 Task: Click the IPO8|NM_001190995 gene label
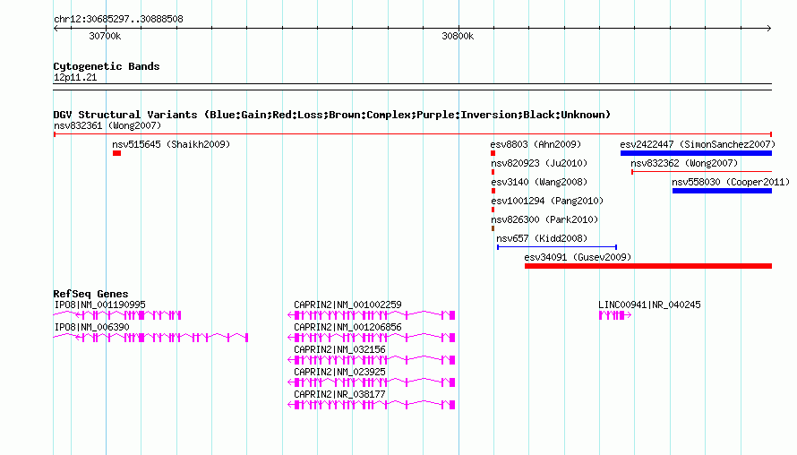(x=100, y=305)
